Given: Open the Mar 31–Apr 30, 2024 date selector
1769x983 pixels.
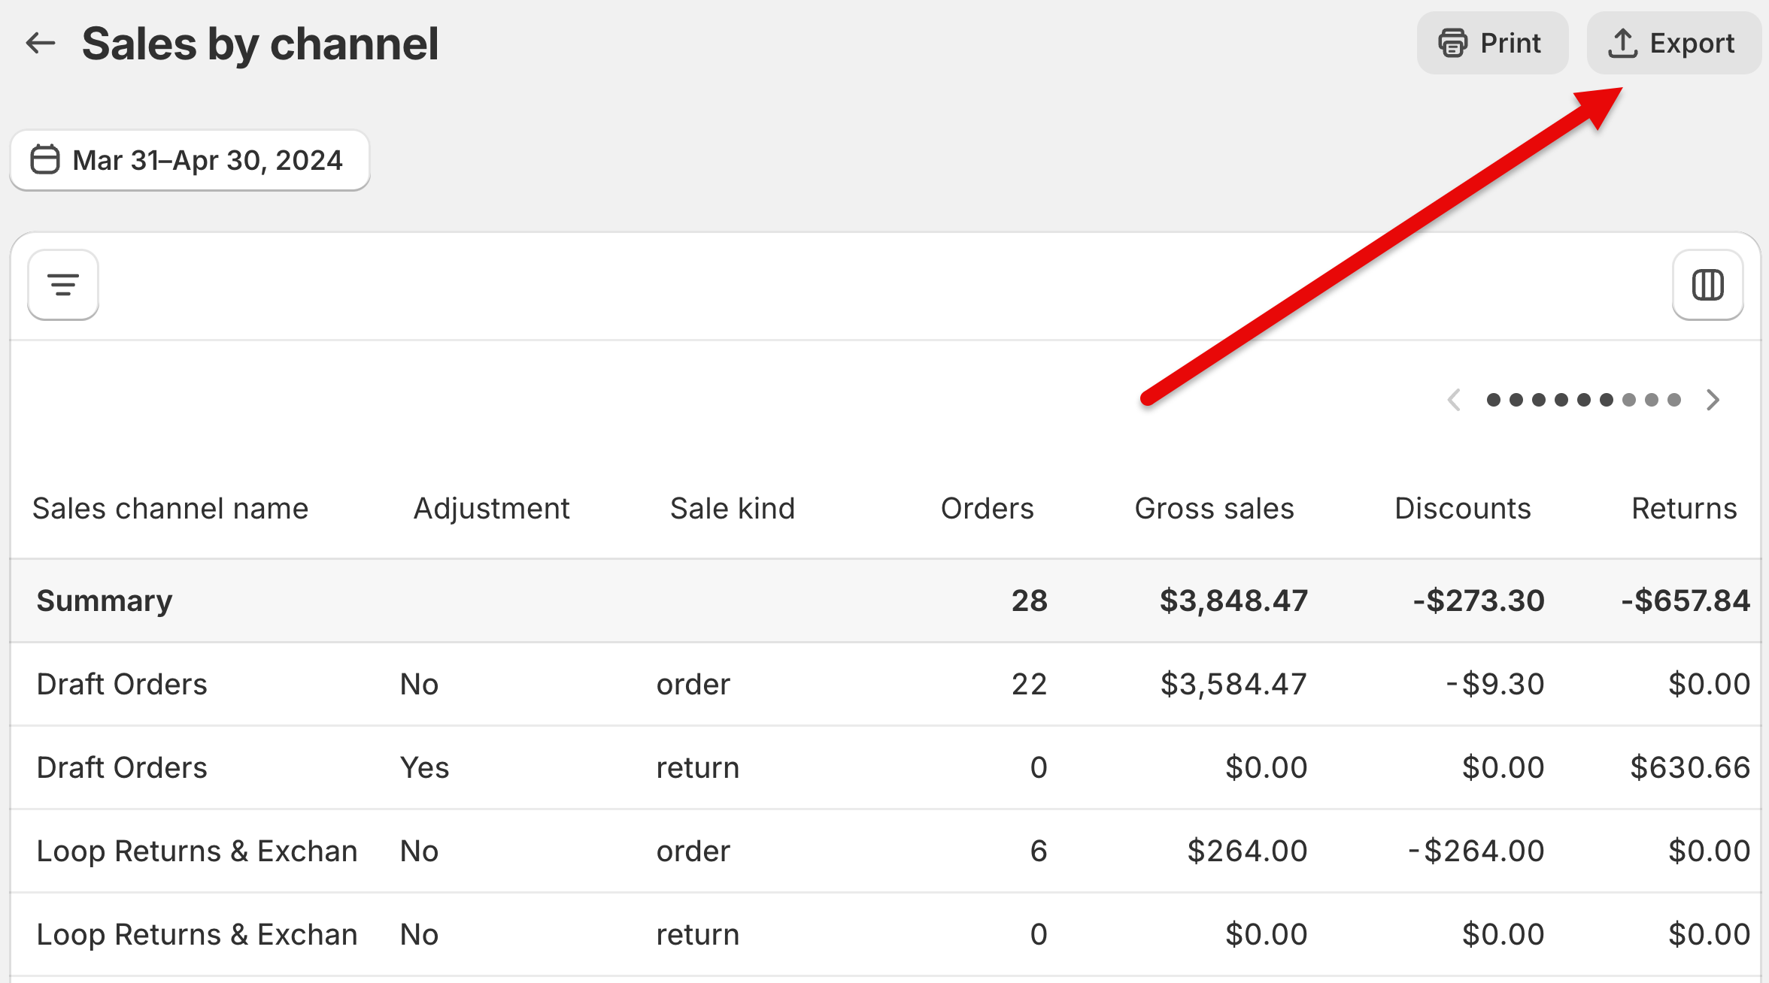Looking at the screenshot, I should [189, 160].
